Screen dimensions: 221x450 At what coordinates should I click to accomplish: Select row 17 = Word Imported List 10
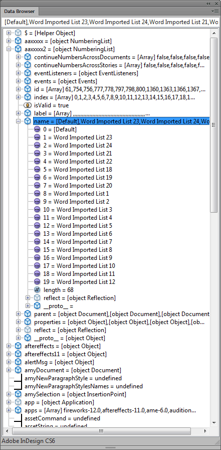coord(79,266)
